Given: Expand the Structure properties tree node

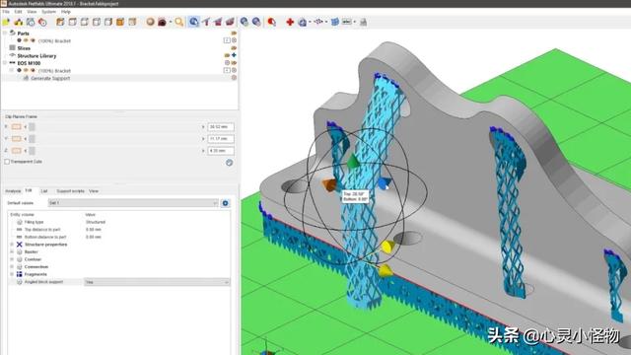Looking at the screenshot, I should (x=12, y=245).
